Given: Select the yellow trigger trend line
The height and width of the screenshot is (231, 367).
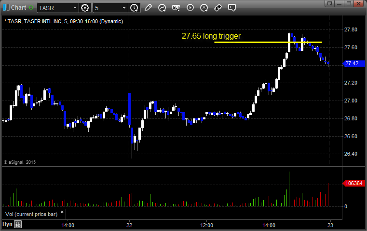Looking at the screenshot, I should tap(268, 42).
